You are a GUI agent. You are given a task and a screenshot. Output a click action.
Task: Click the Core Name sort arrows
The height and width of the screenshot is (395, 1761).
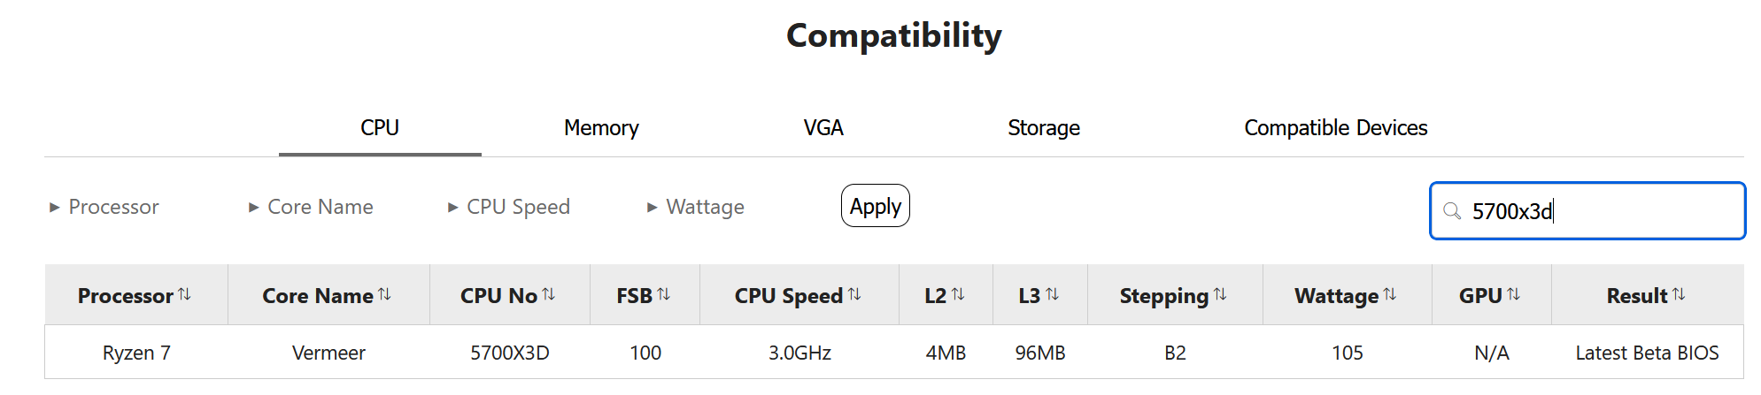[384, 294]
